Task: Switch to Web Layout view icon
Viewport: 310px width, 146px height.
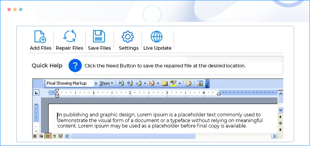Action: [41, 136]
